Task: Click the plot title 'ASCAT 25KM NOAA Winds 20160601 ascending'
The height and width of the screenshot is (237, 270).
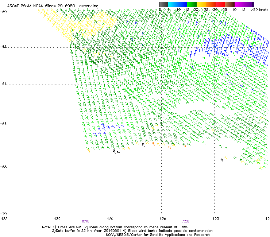Action: point(53,6)
